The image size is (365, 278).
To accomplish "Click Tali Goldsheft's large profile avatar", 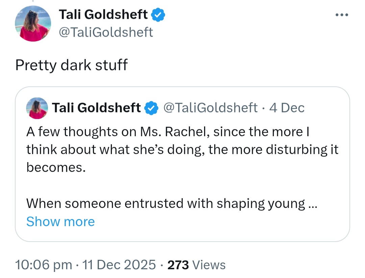I will pyautogui.click(x=33, y=24).
